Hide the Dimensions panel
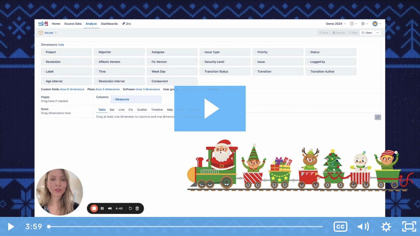 coord(61,45)
